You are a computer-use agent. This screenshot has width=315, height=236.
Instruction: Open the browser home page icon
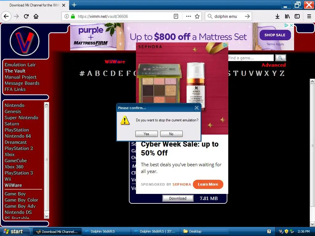36,16
